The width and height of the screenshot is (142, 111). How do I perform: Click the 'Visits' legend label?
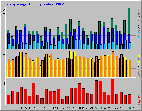(139, 60)
